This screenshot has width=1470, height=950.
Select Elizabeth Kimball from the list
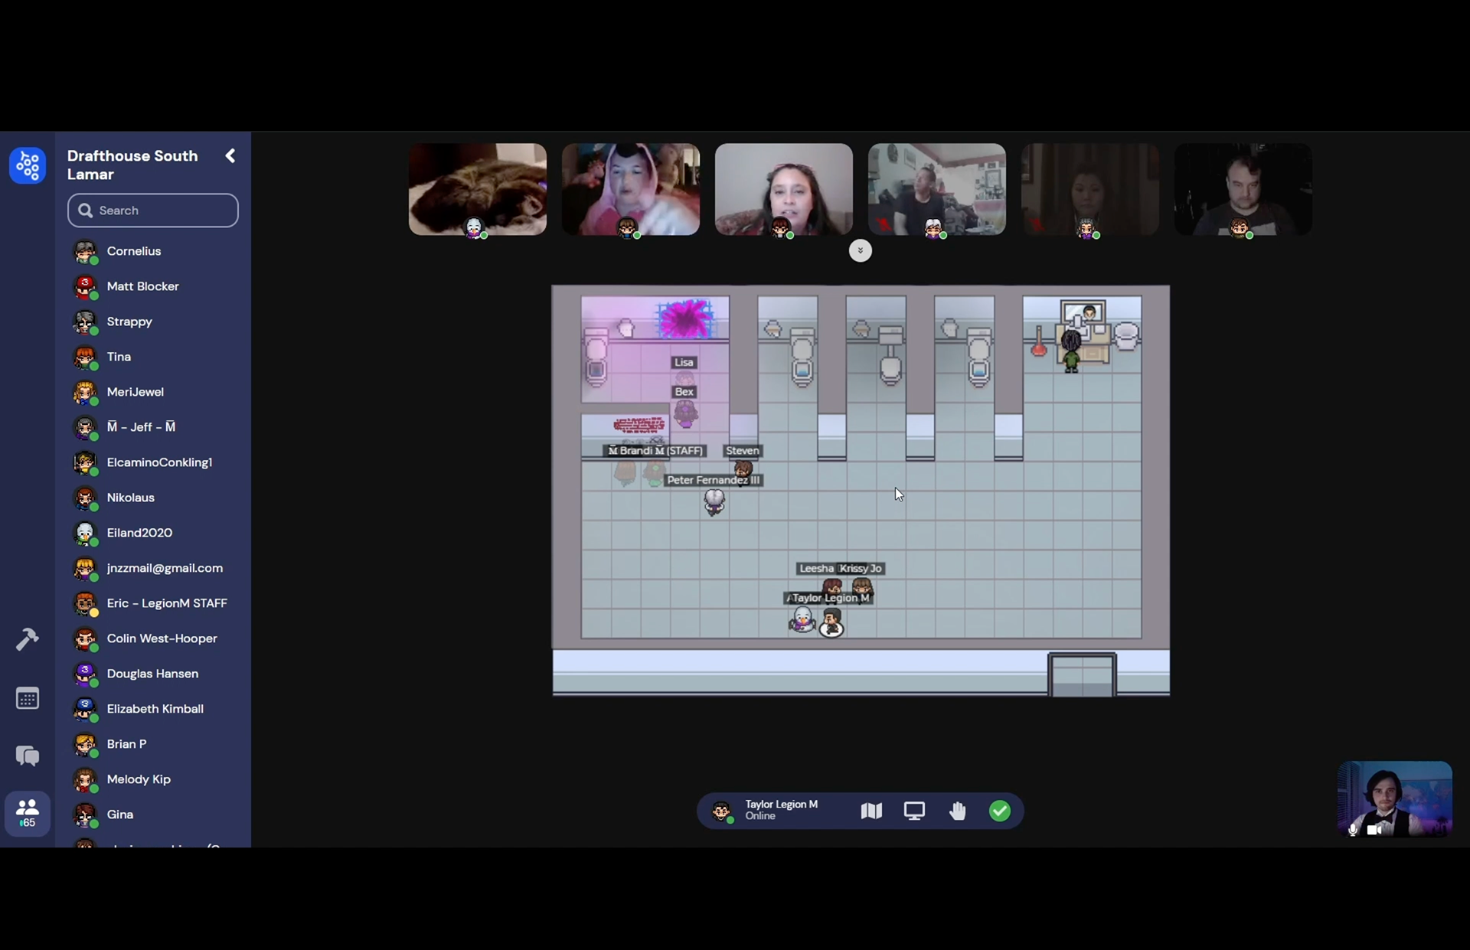click(x=155, y=709)
